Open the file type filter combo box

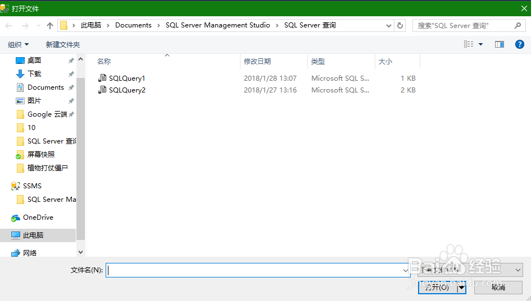[x=470, y=270]
